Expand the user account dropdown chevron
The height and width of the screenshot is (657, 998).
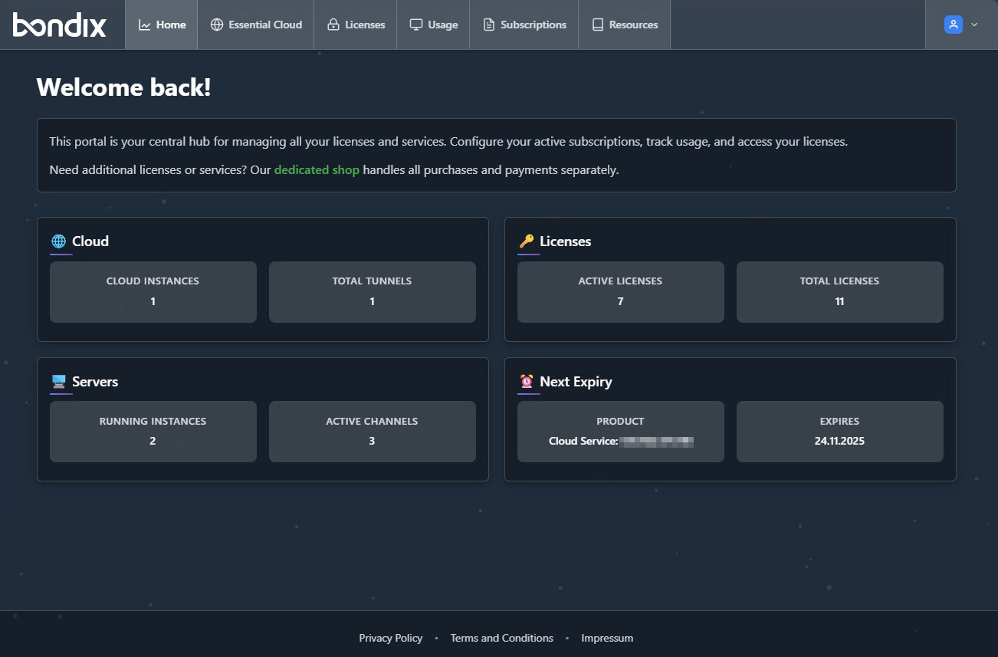[974, 25]
